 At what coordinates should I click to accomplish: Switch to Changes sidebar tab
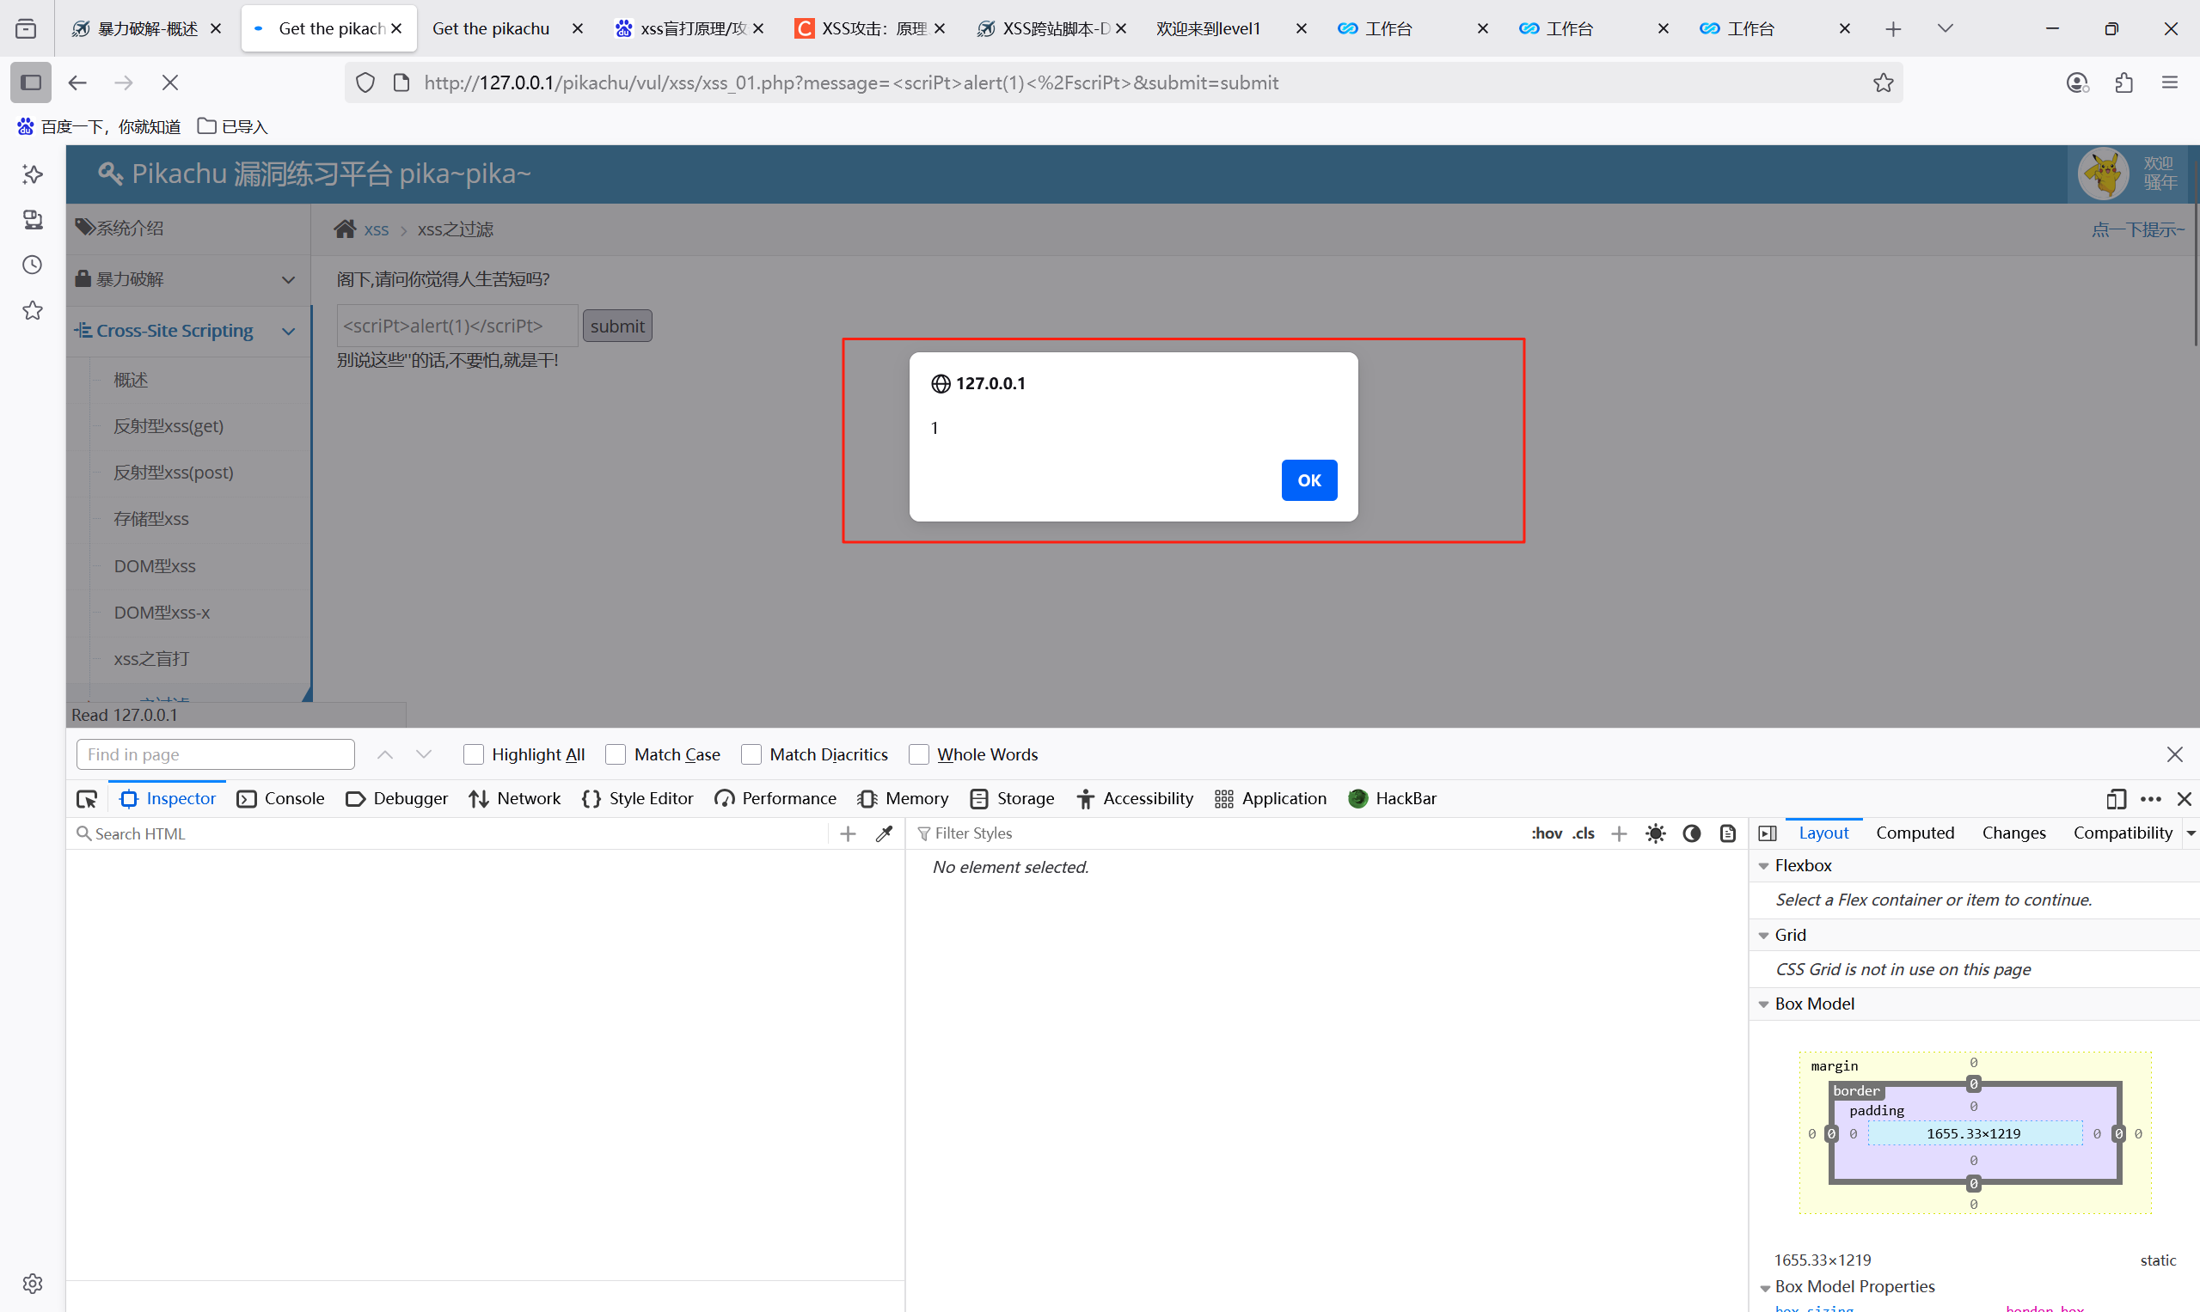point(2013,833)
